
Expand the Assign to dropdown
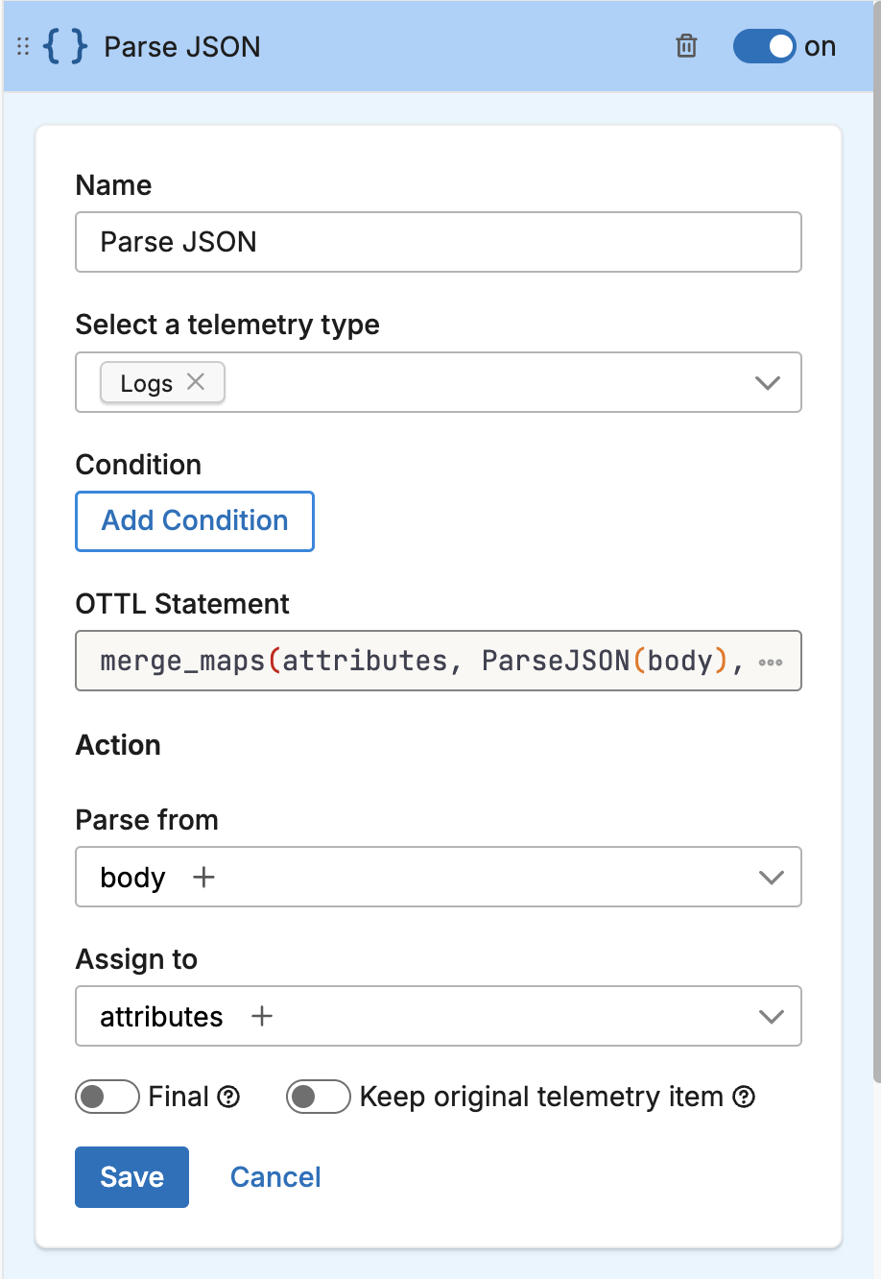click(x=771, y=1017)
